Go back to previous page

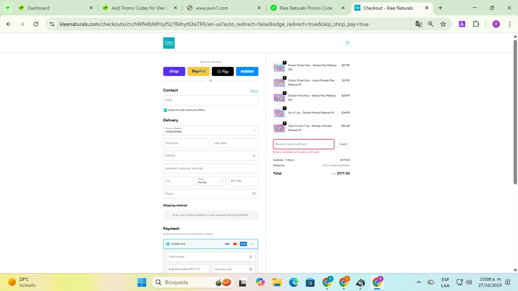point(9,24)
